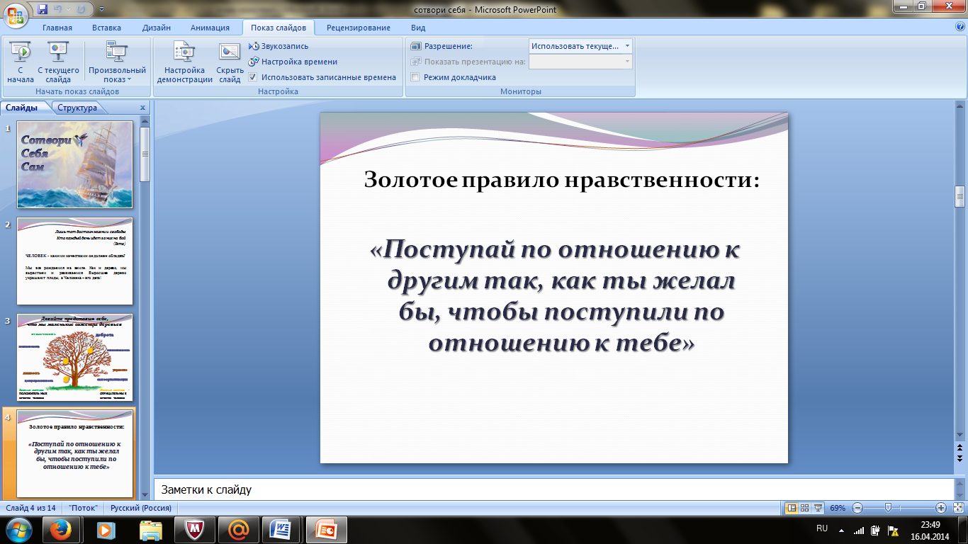
Task: Select slide 3 thumbnail with tree
Action: (x=74, y=357)
